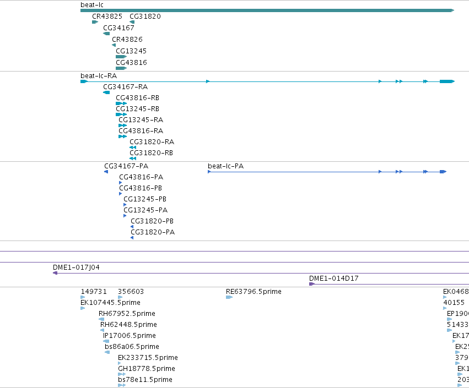Image resolution: width=469 pixels, height=388 pixels.
Task: Select the IP17006.5prime EST glyph
Action: point(106,341)
